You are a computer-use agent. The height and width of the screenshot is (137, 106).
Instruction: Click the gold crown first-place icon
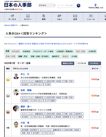8,79
